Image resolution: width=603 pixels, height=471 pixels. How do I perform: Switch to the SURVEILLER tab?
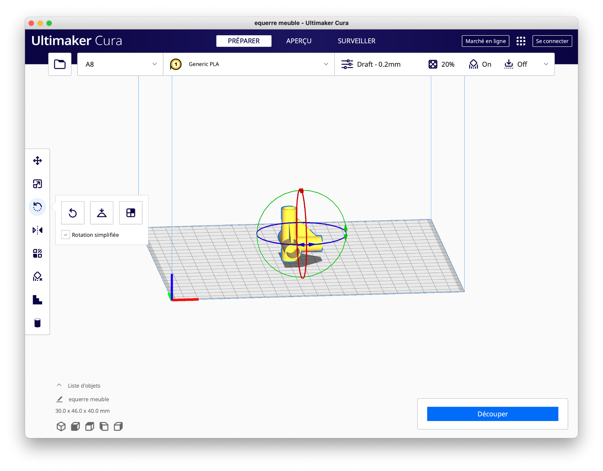[x=356, y=41]
